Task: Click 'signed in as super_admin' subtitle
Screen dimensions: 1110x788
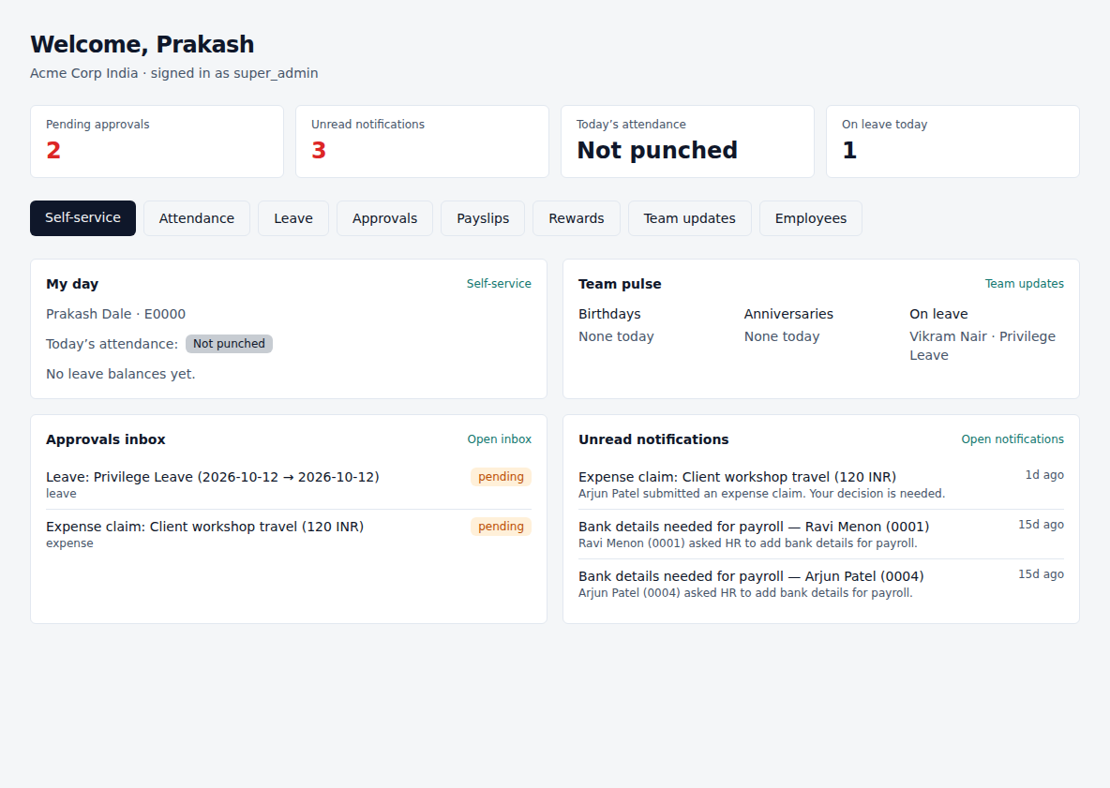Action: point(234,74)
